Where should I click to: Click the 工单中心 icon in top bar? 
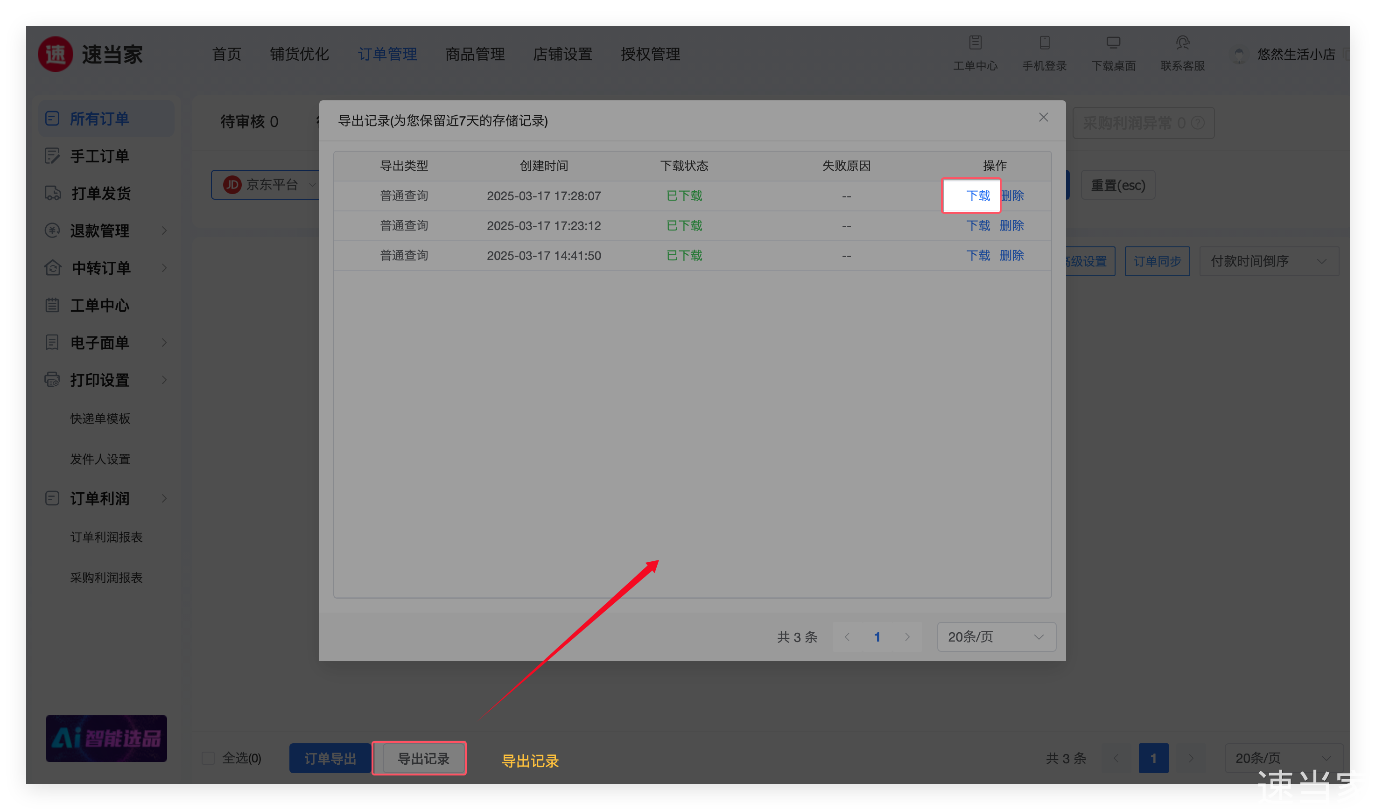point(975,42)
